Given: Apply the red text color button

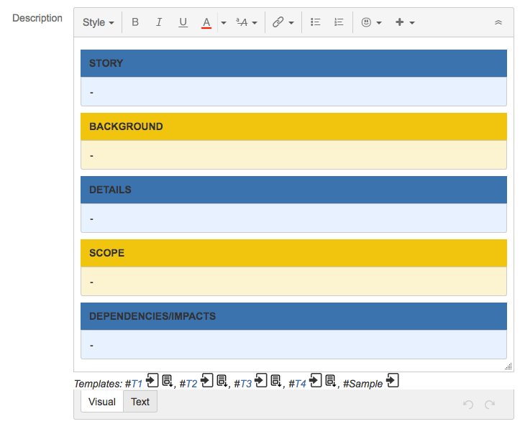Looking at the screenshot, I should coord(206,22).
